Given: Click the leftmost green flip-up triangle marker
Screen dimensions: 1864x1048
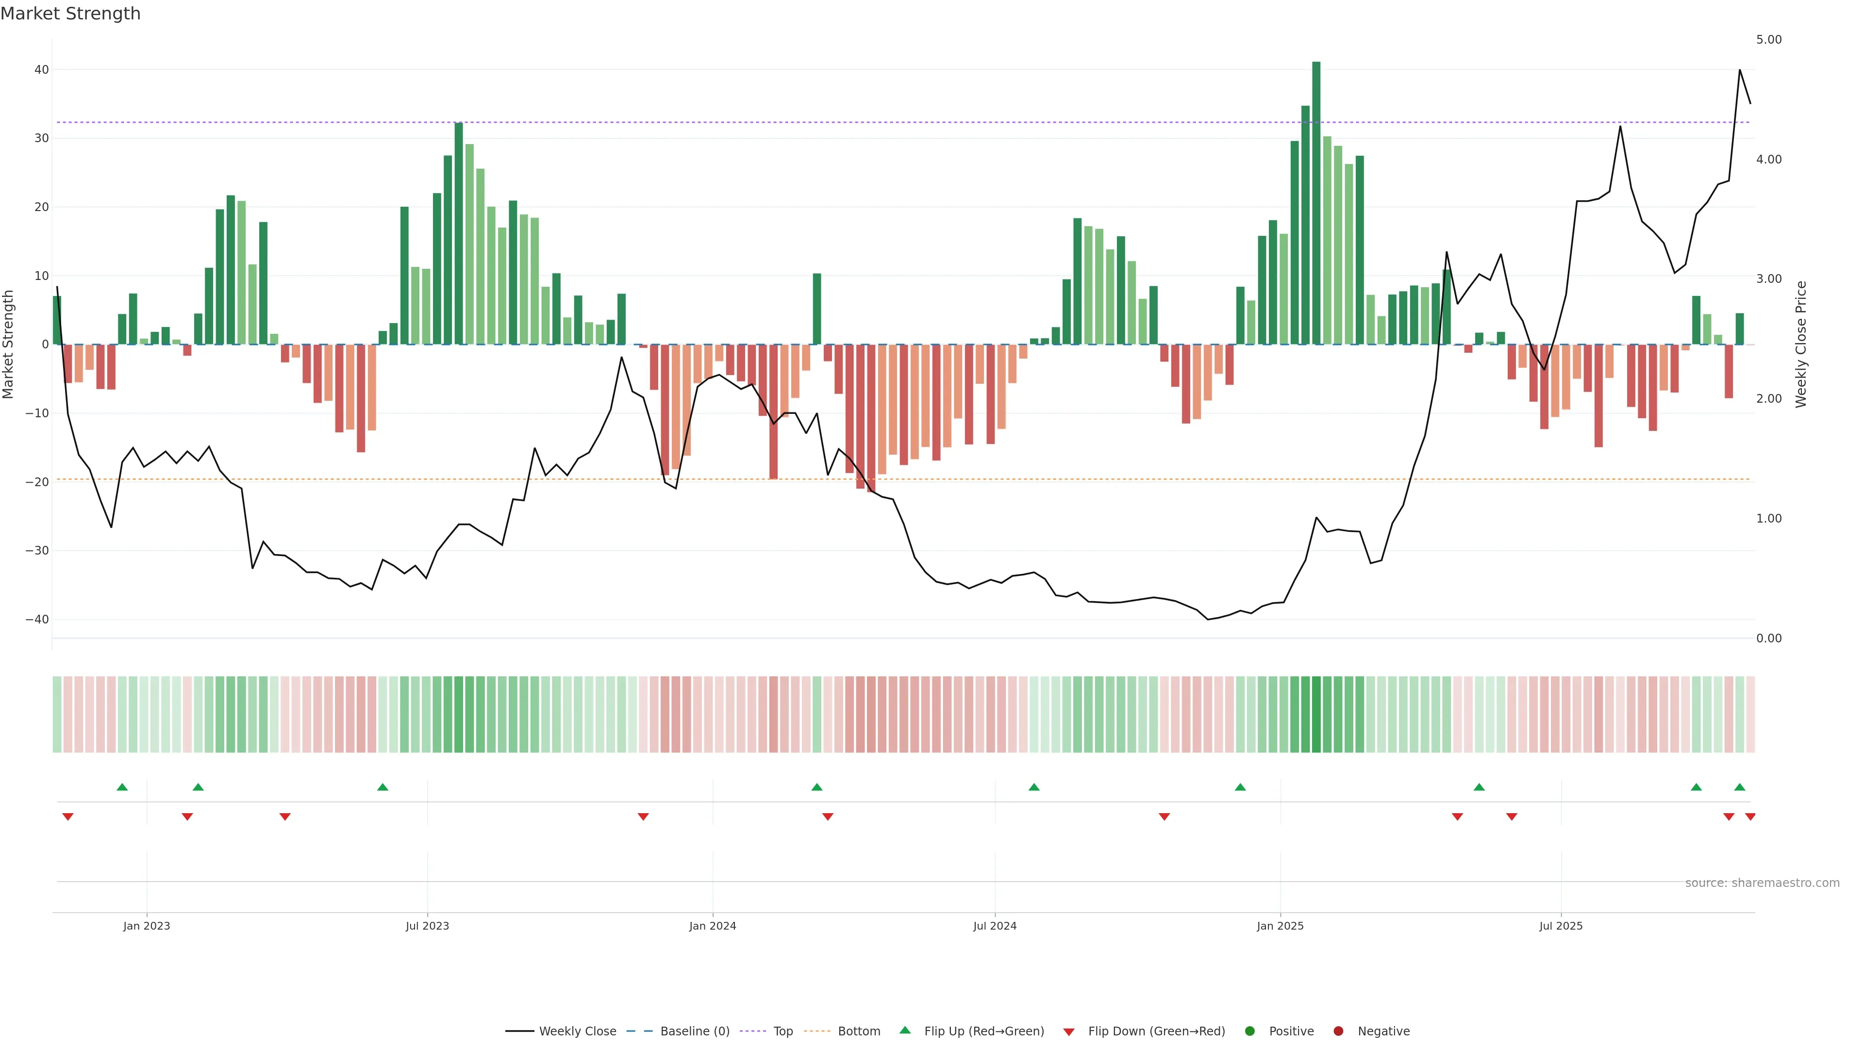Looking at the screenshot, I should click(x=122, y=787).
